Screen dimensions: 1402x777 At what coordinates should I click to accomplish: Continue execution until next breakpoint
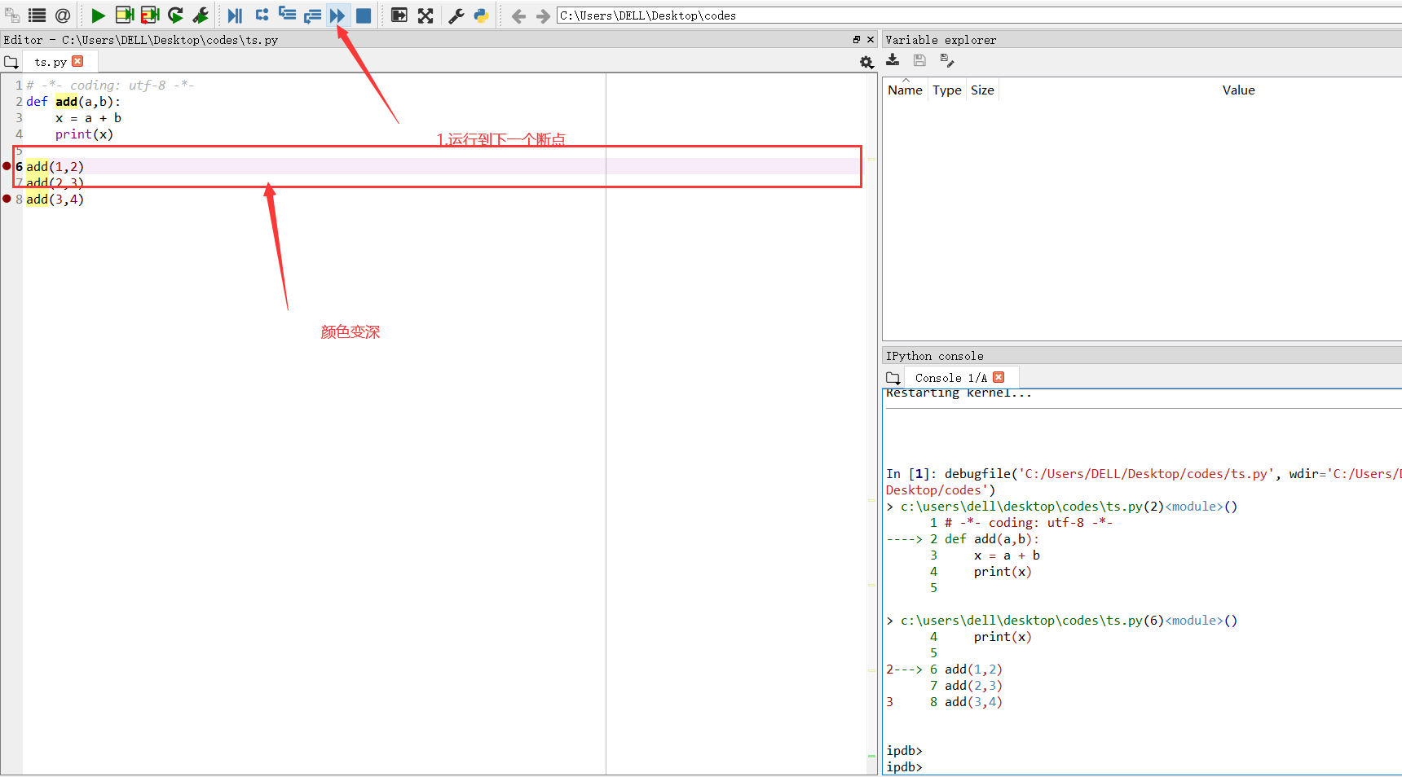pos(337,15)
